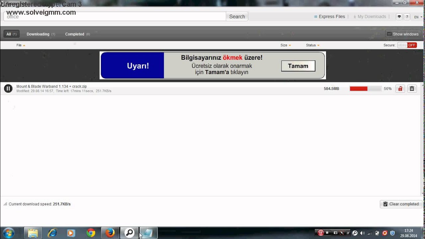Click the HyperCam region select cursor icon
The height and width of the screenshot is (239, 425).
coord(342,233)
